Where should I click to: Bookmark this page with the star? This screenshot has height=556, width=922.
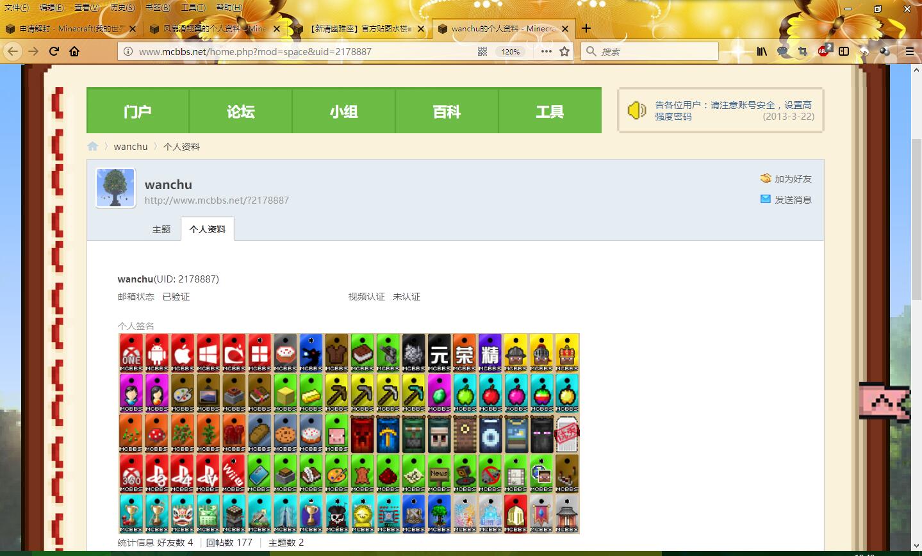[564, 51]
